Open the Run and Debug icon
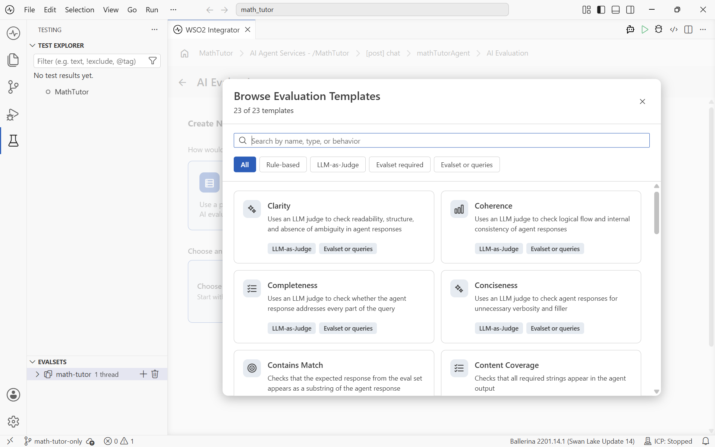 [x=13, y=114]
